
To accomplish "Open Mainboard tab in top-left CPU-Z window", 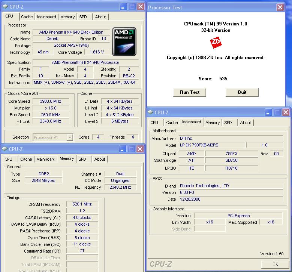I will click(x=46, y=17).
